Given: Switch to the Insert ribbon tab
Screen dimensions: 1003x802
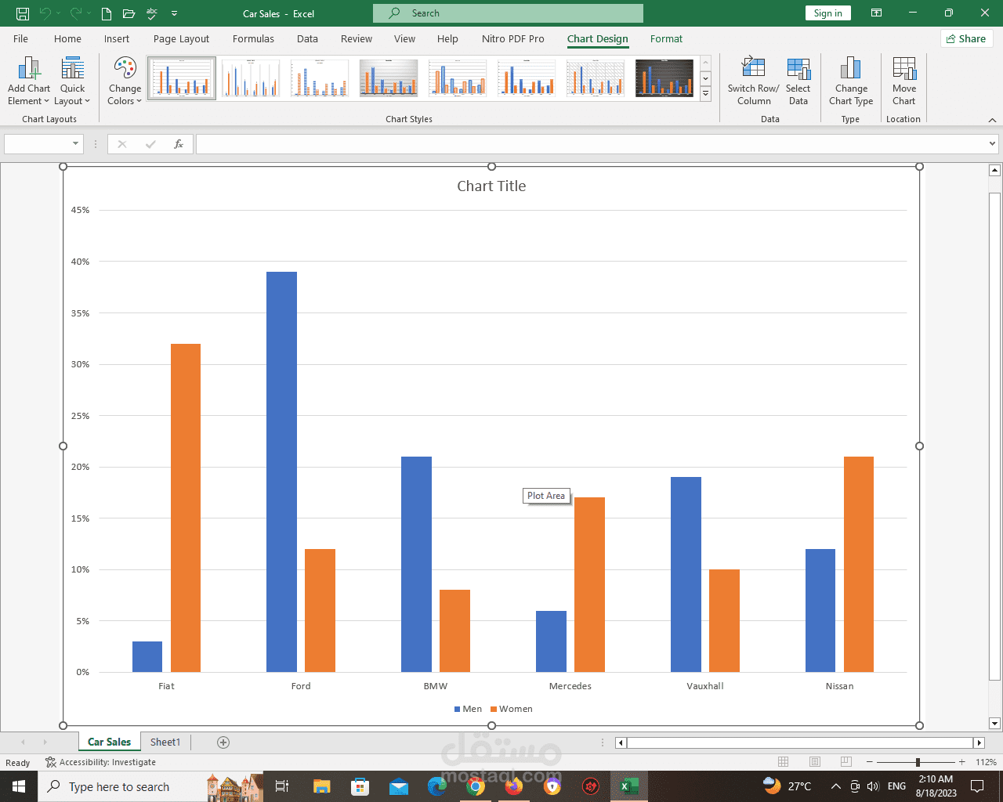Looking at the screenshot, I should coord(117,38).
